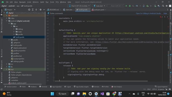The image size is (172, 97).
Task: Collapse all nodes in Project panel
Action: tap(36, 10)
